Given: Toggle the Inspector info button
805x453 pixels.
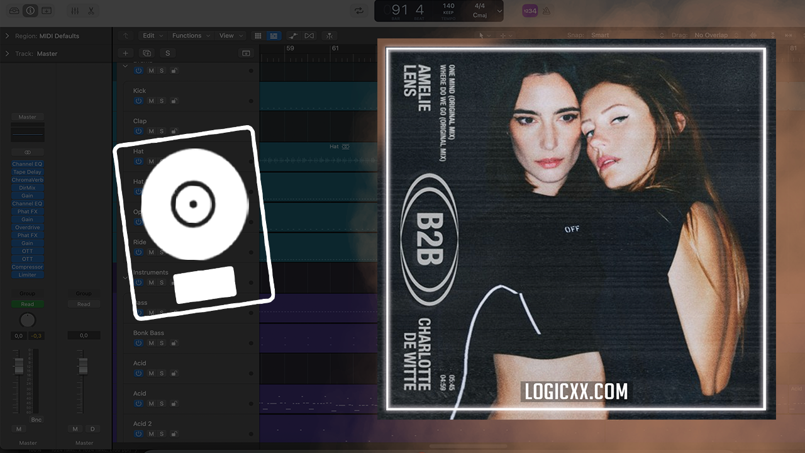Looking at the screenshot, I should click(30, 11).
